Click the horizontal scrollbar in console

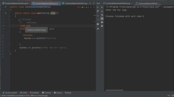[x=114, y=90]
